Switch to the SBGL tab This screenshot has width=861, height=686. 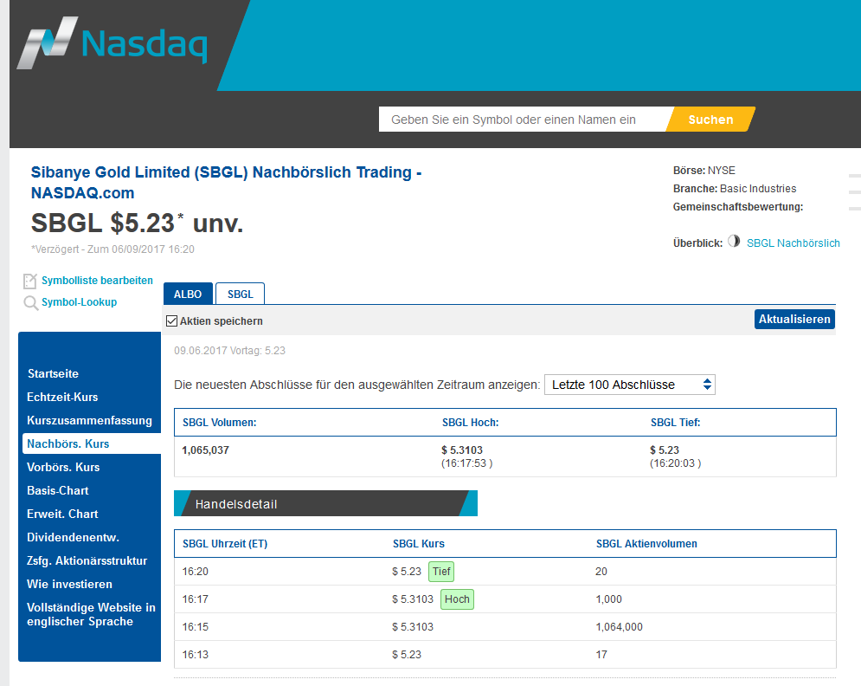(x=240, y=294)
